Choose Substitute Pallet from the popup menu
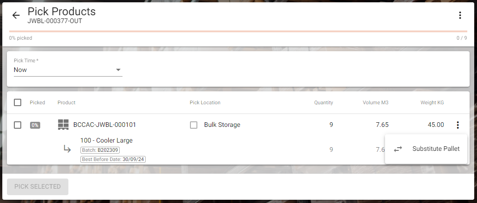The width and height of the screenshot is (477, 203). [426, 149]
